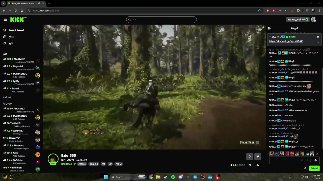Hide the pinned BotRix message

click(x=318, y=37)
